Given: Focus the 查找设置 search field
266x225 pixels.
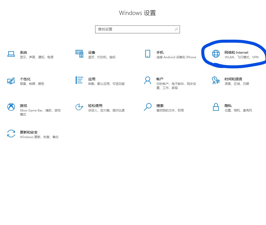Looking at the screenshot, I should [137, 29].
